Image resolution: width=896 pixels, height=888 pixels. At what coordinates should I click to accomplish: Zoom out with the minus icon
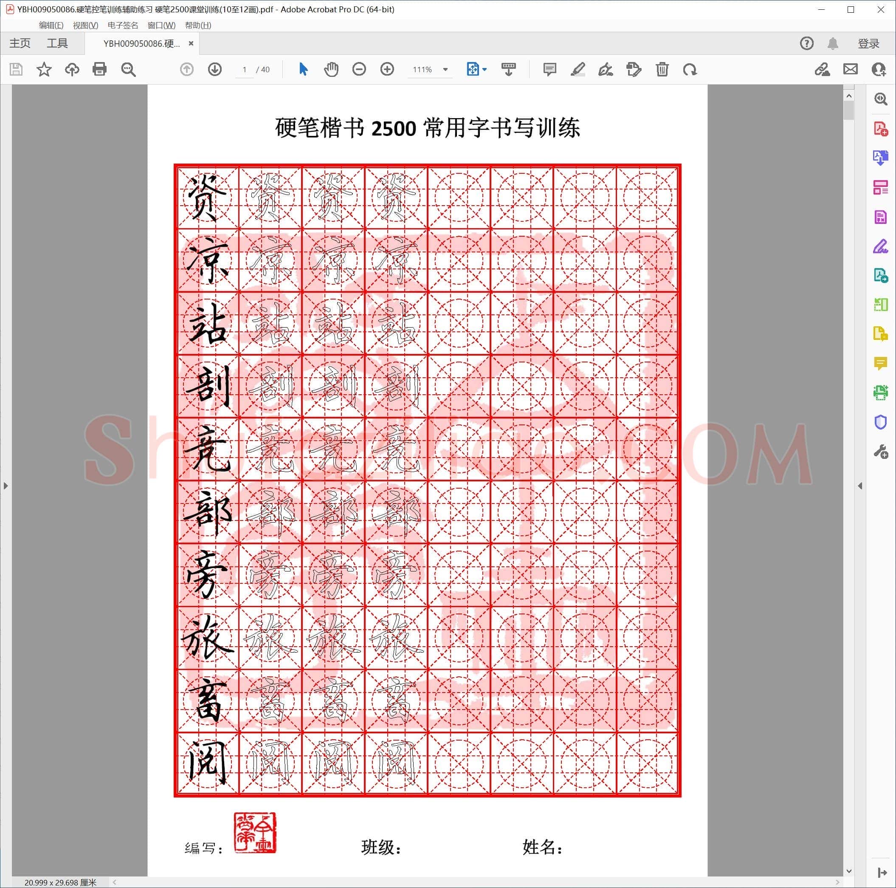coord(359,70)
